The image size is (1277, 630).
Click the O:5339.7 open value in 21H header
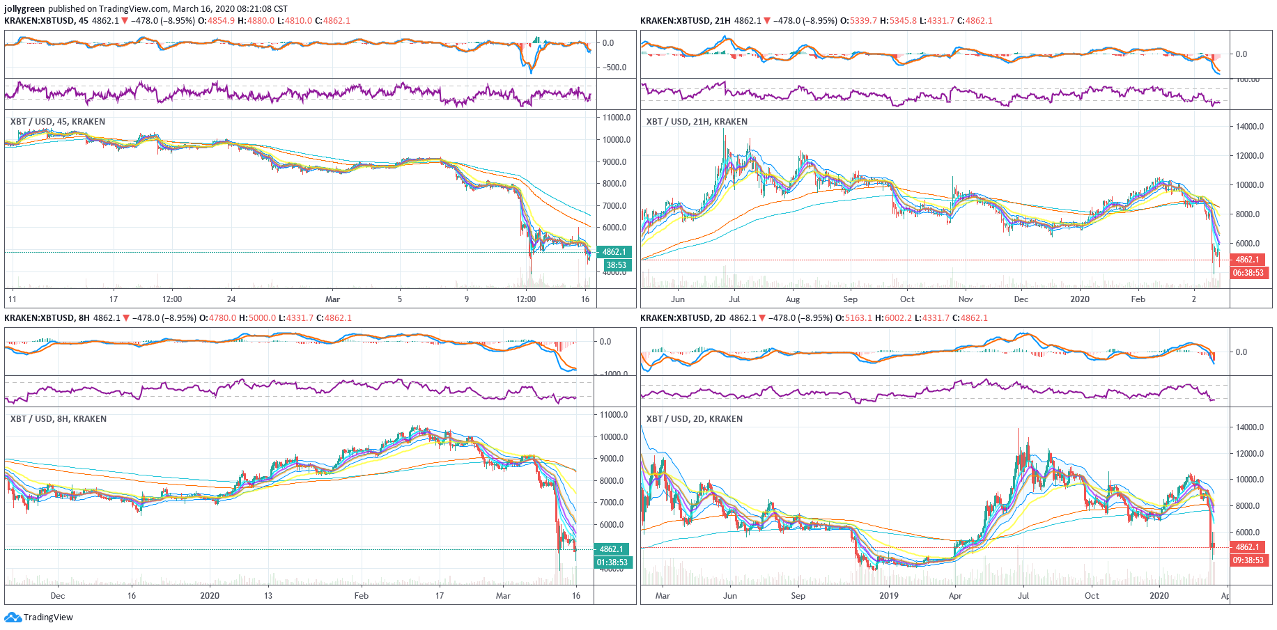click(x=859, y=21)
